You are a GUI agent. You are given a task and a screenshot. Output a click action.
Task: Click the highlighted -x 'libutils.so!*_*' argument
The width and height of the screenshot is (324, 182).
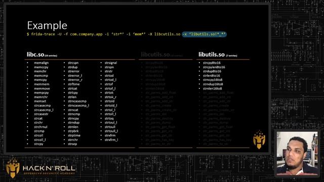204,34
